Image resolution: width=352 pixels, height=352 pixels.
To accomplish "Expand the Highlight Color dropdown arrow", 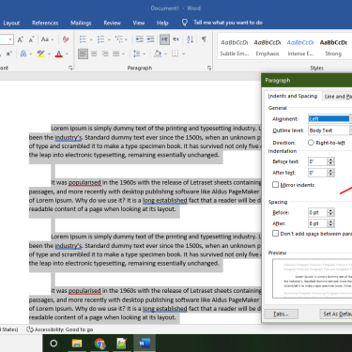I will pos(49,54).
